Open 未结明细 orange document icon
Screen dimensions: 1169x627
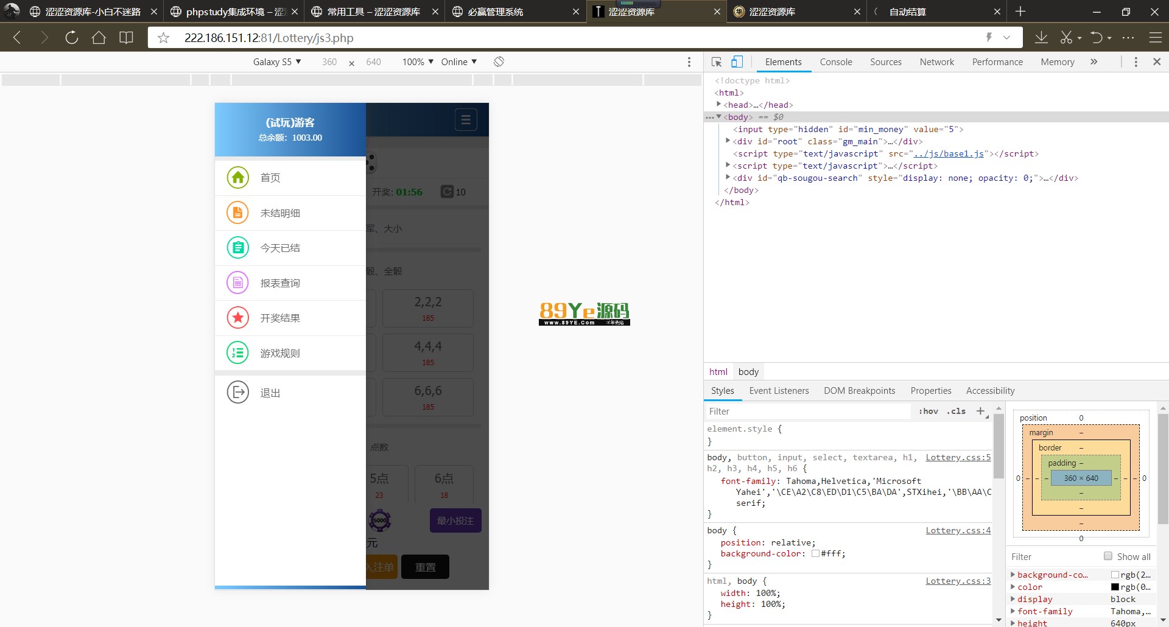coord(238,212)
